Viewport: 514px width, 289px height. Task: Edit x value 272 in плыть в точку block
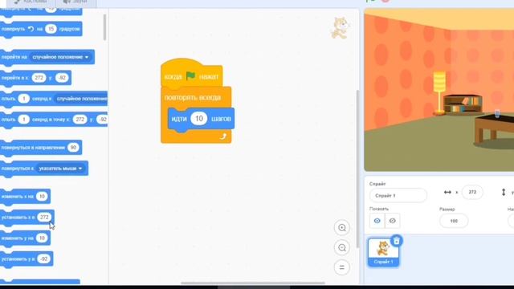pyautogui.click(x=80, y=120)
